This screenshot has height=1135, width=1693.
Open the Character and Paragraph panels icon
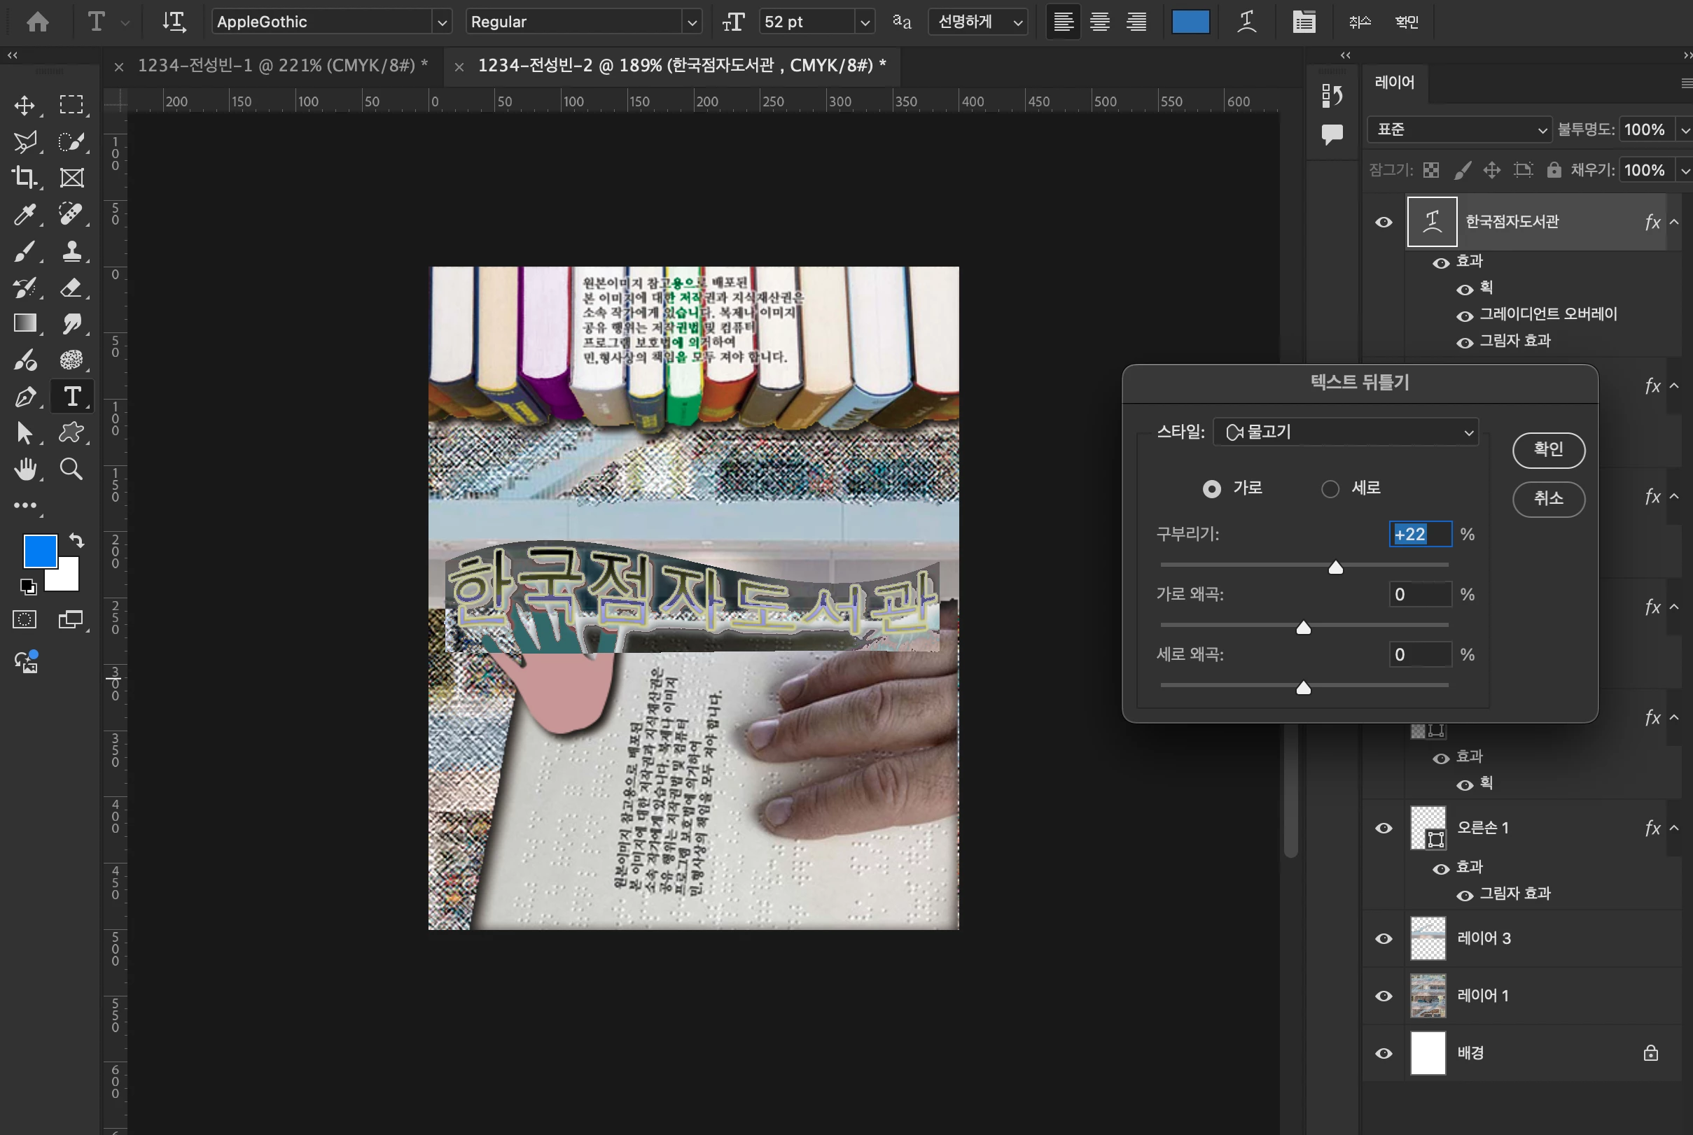(1304, 22)
